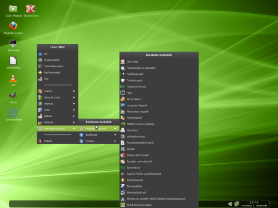The width and height of the screenshot is (278, 208).
Task: Select Szoftverkezelő in the Linux Mint menu
Action: coord(57,73)
